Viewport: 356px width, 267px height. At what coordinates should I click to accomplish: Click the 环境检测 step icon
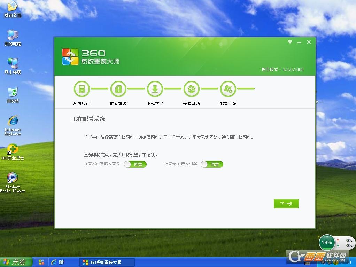click(x=82, y=89)
